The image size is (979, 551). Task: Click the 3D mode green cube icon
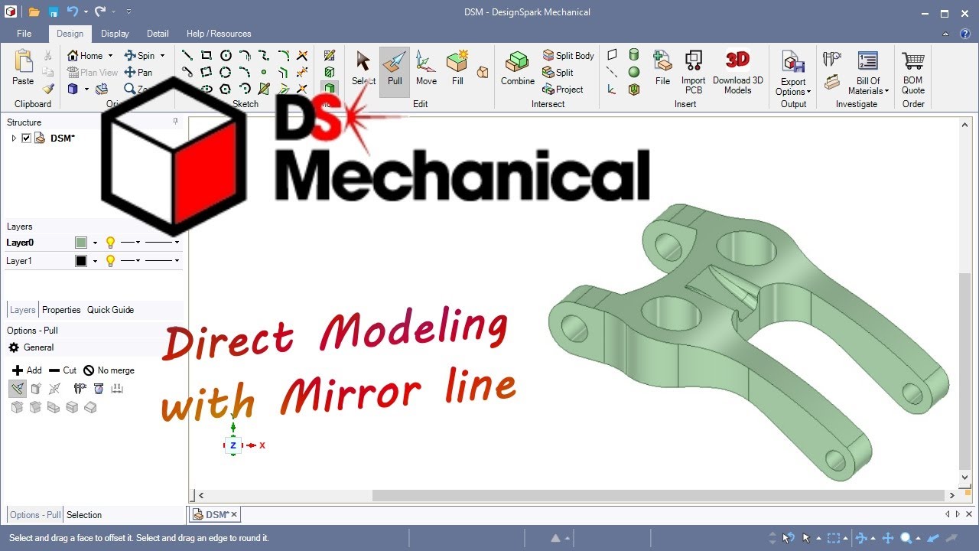click(x=330, y=89)
